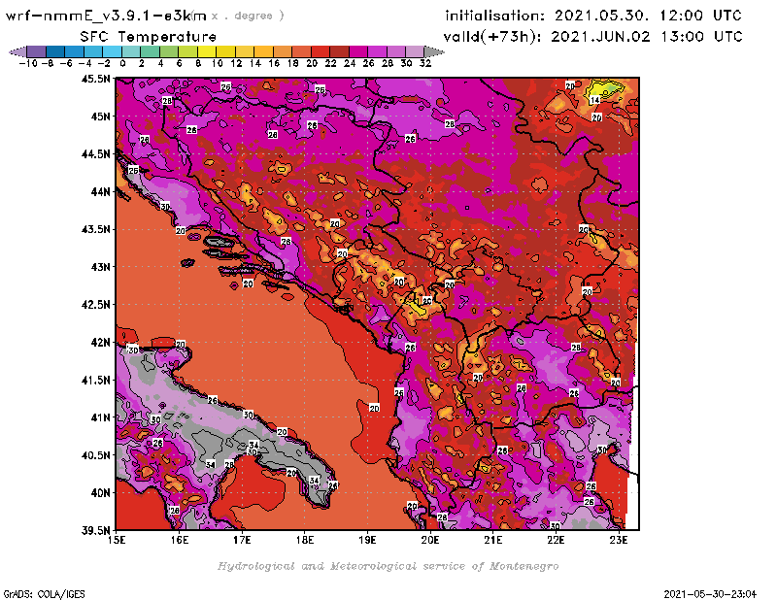The height and width of the screenshot is (600, 777).
Task: Click the '17E' longitude axis label
Action: [x=242, y=540]
